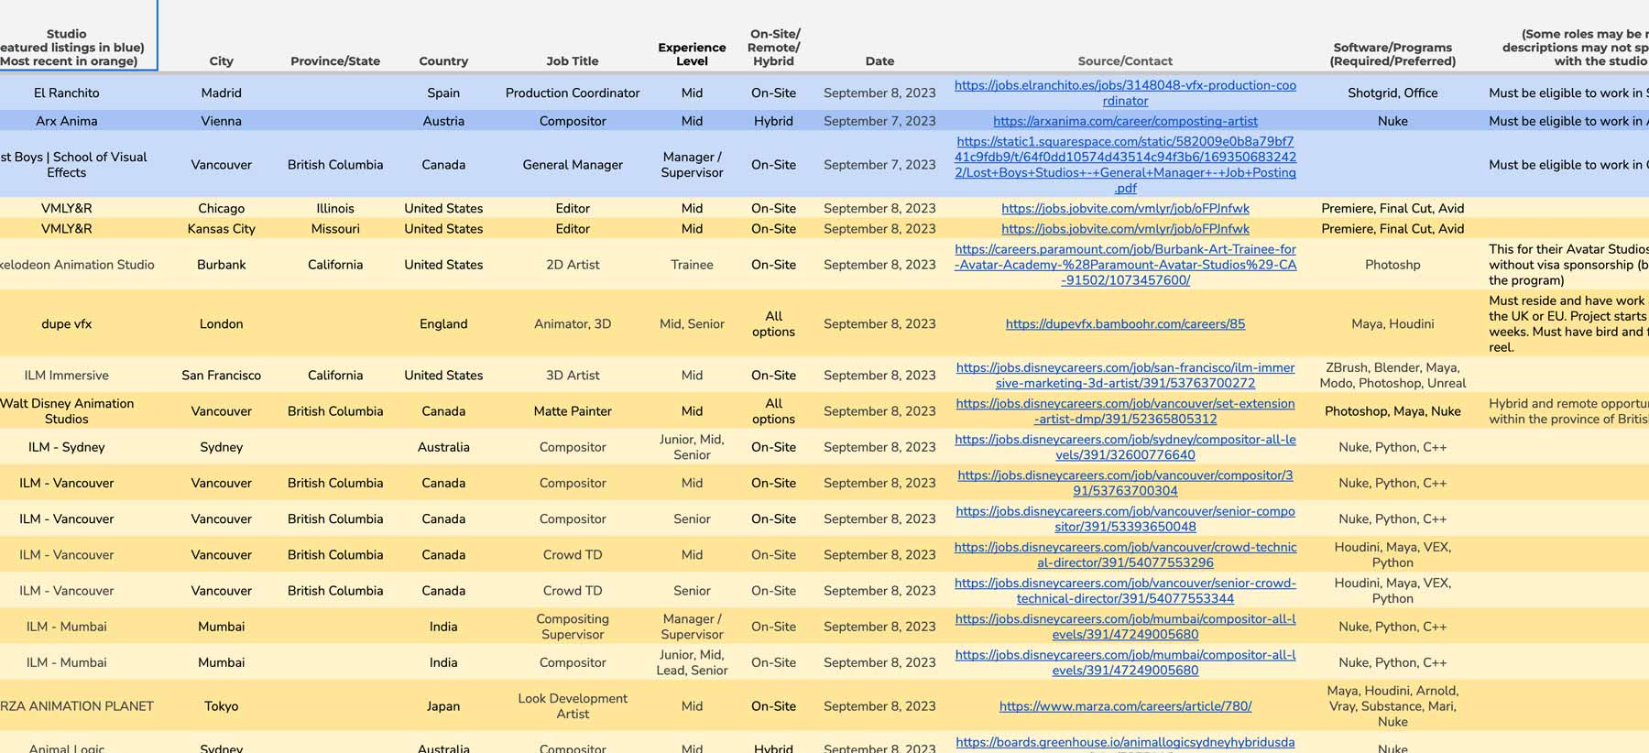The height and width of the screenshot is (753, 1649).
Task: Open the Vancouver senior crowd technical director link
Action: (x=1125, y=591)
